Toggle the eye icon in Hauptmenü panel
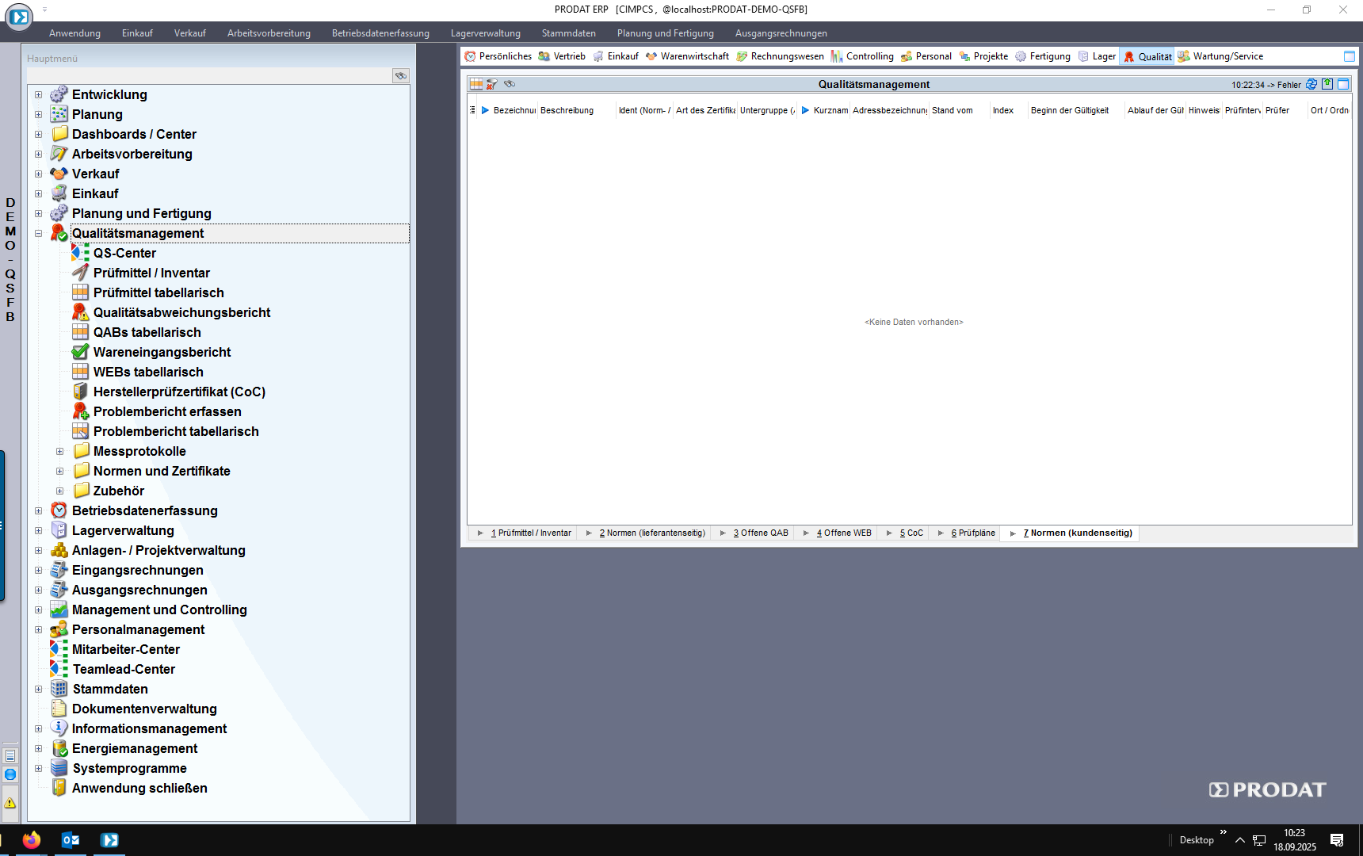The width and height of the screenshot is (1363, 856). point(401,76)
